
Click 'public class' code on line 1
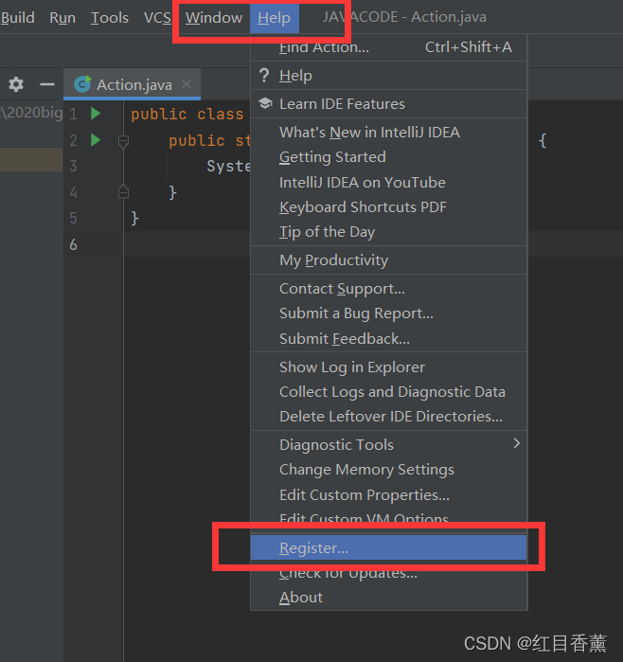[187, 114]
